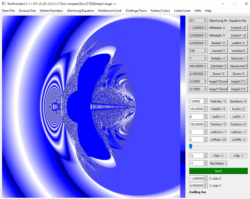Click the Tab/Matrix field showing 11

[198, 163]
